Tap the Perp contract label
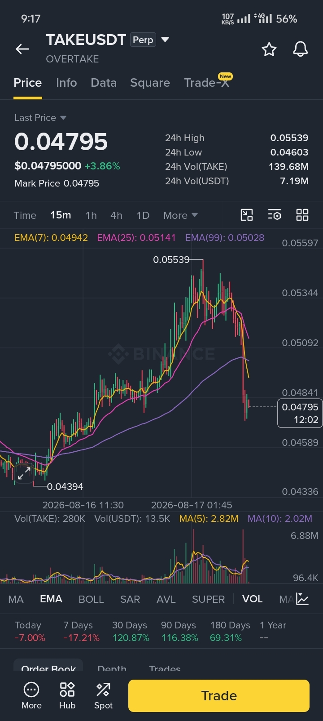 (x=143, y=40)
